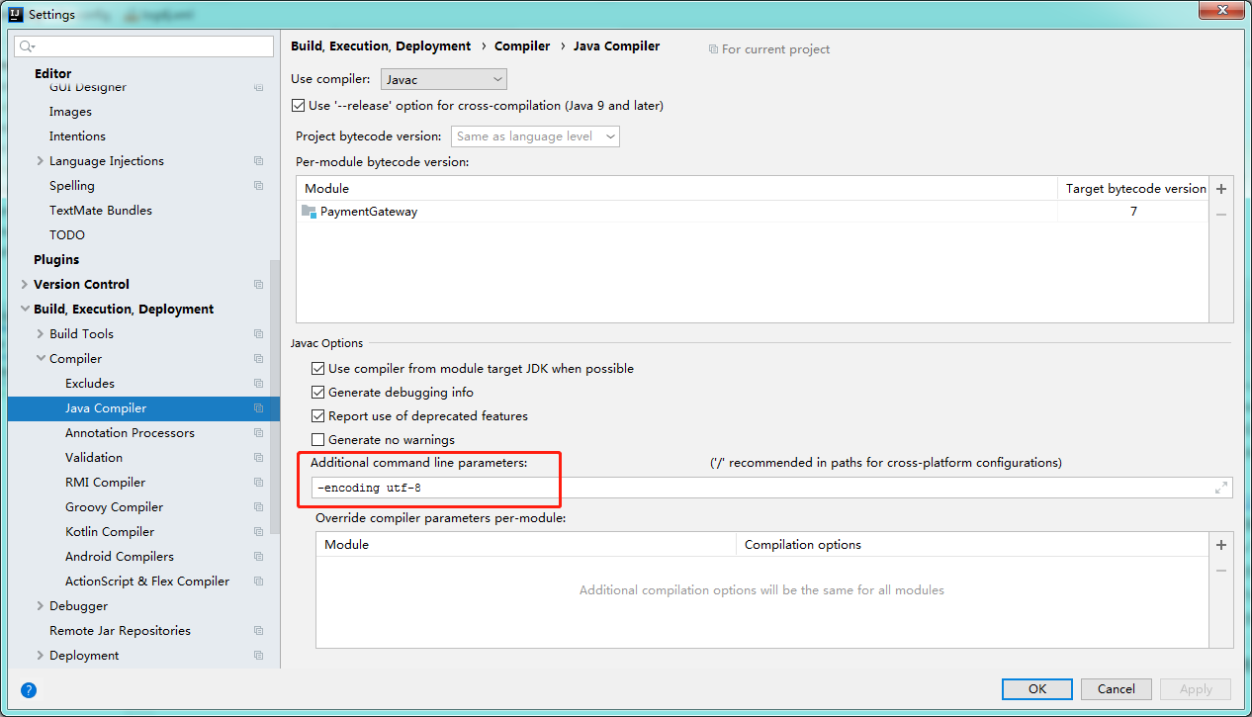The height and width of the screenshot is (717, 1252).
Task: Toggle Generate debugging info checkbox
Action: pos(318,393)
